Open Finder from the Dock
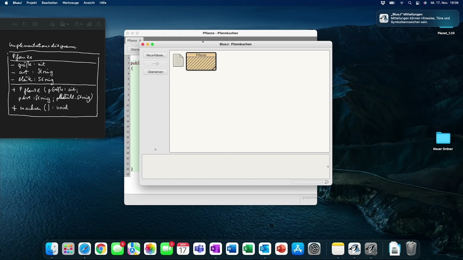Screen dimensions: 463x260 (52, 248)
